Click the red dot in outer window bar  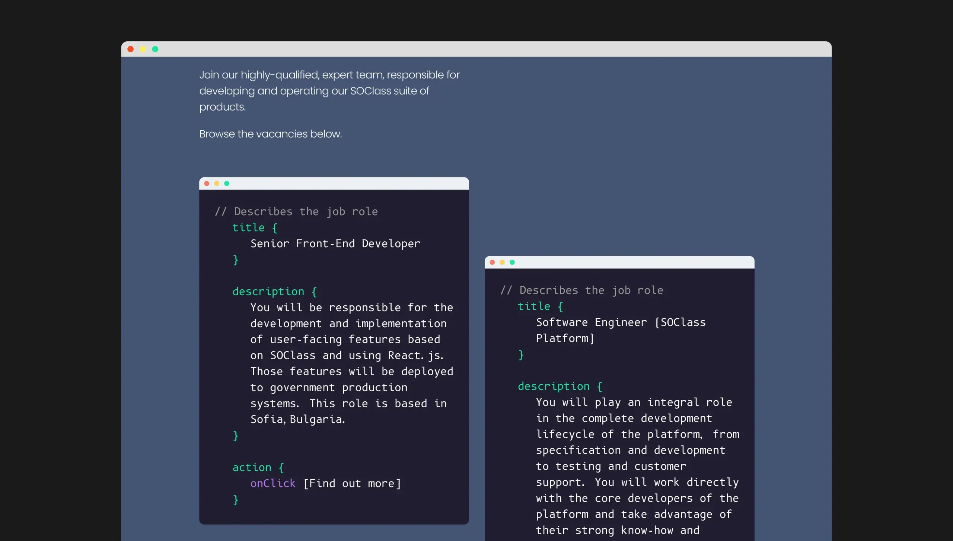click(x=130, y=49)
